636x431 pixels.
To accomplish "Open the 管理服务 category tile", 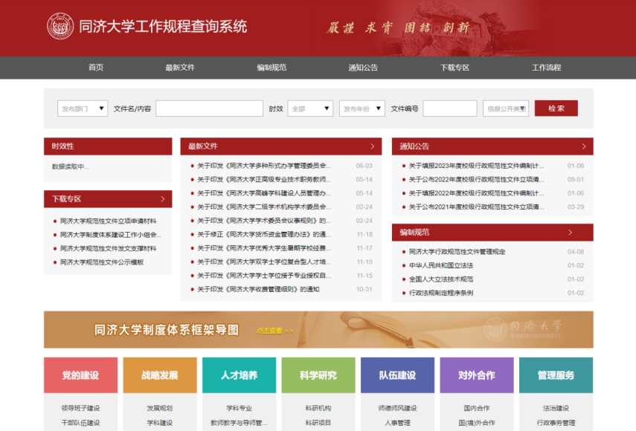I will 556,375.
